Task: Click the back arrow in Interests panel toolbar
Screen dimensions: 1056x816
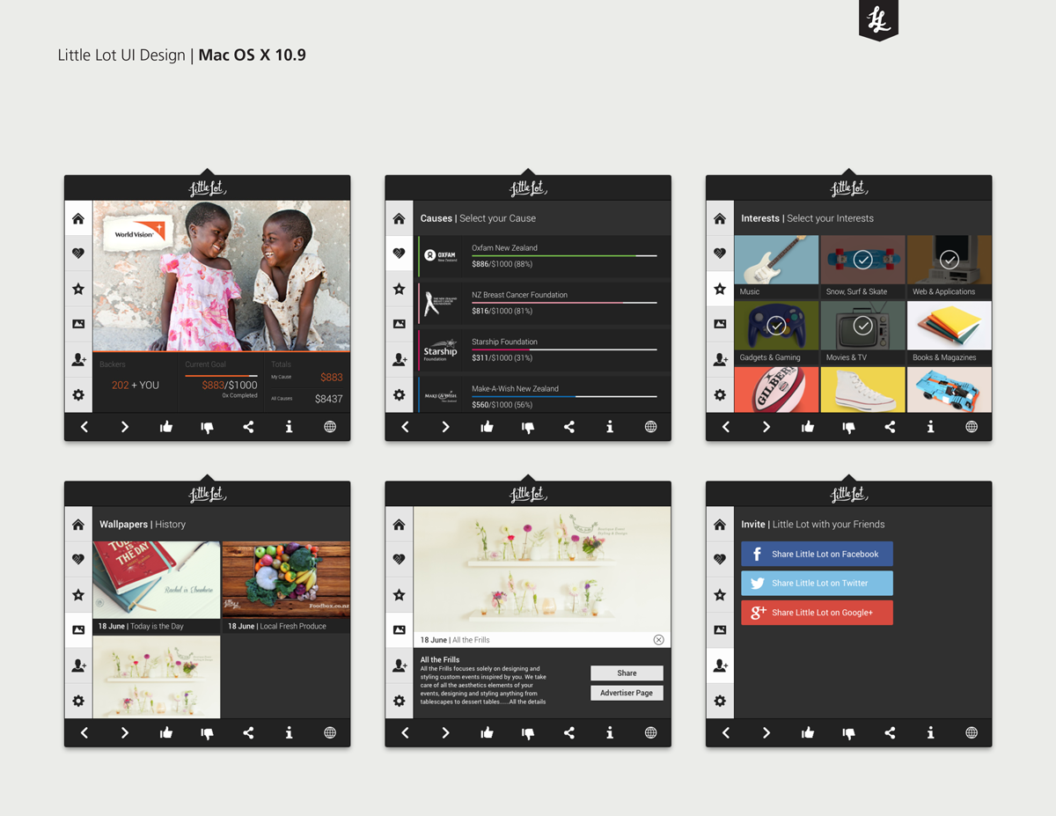Action: point(726,427)
